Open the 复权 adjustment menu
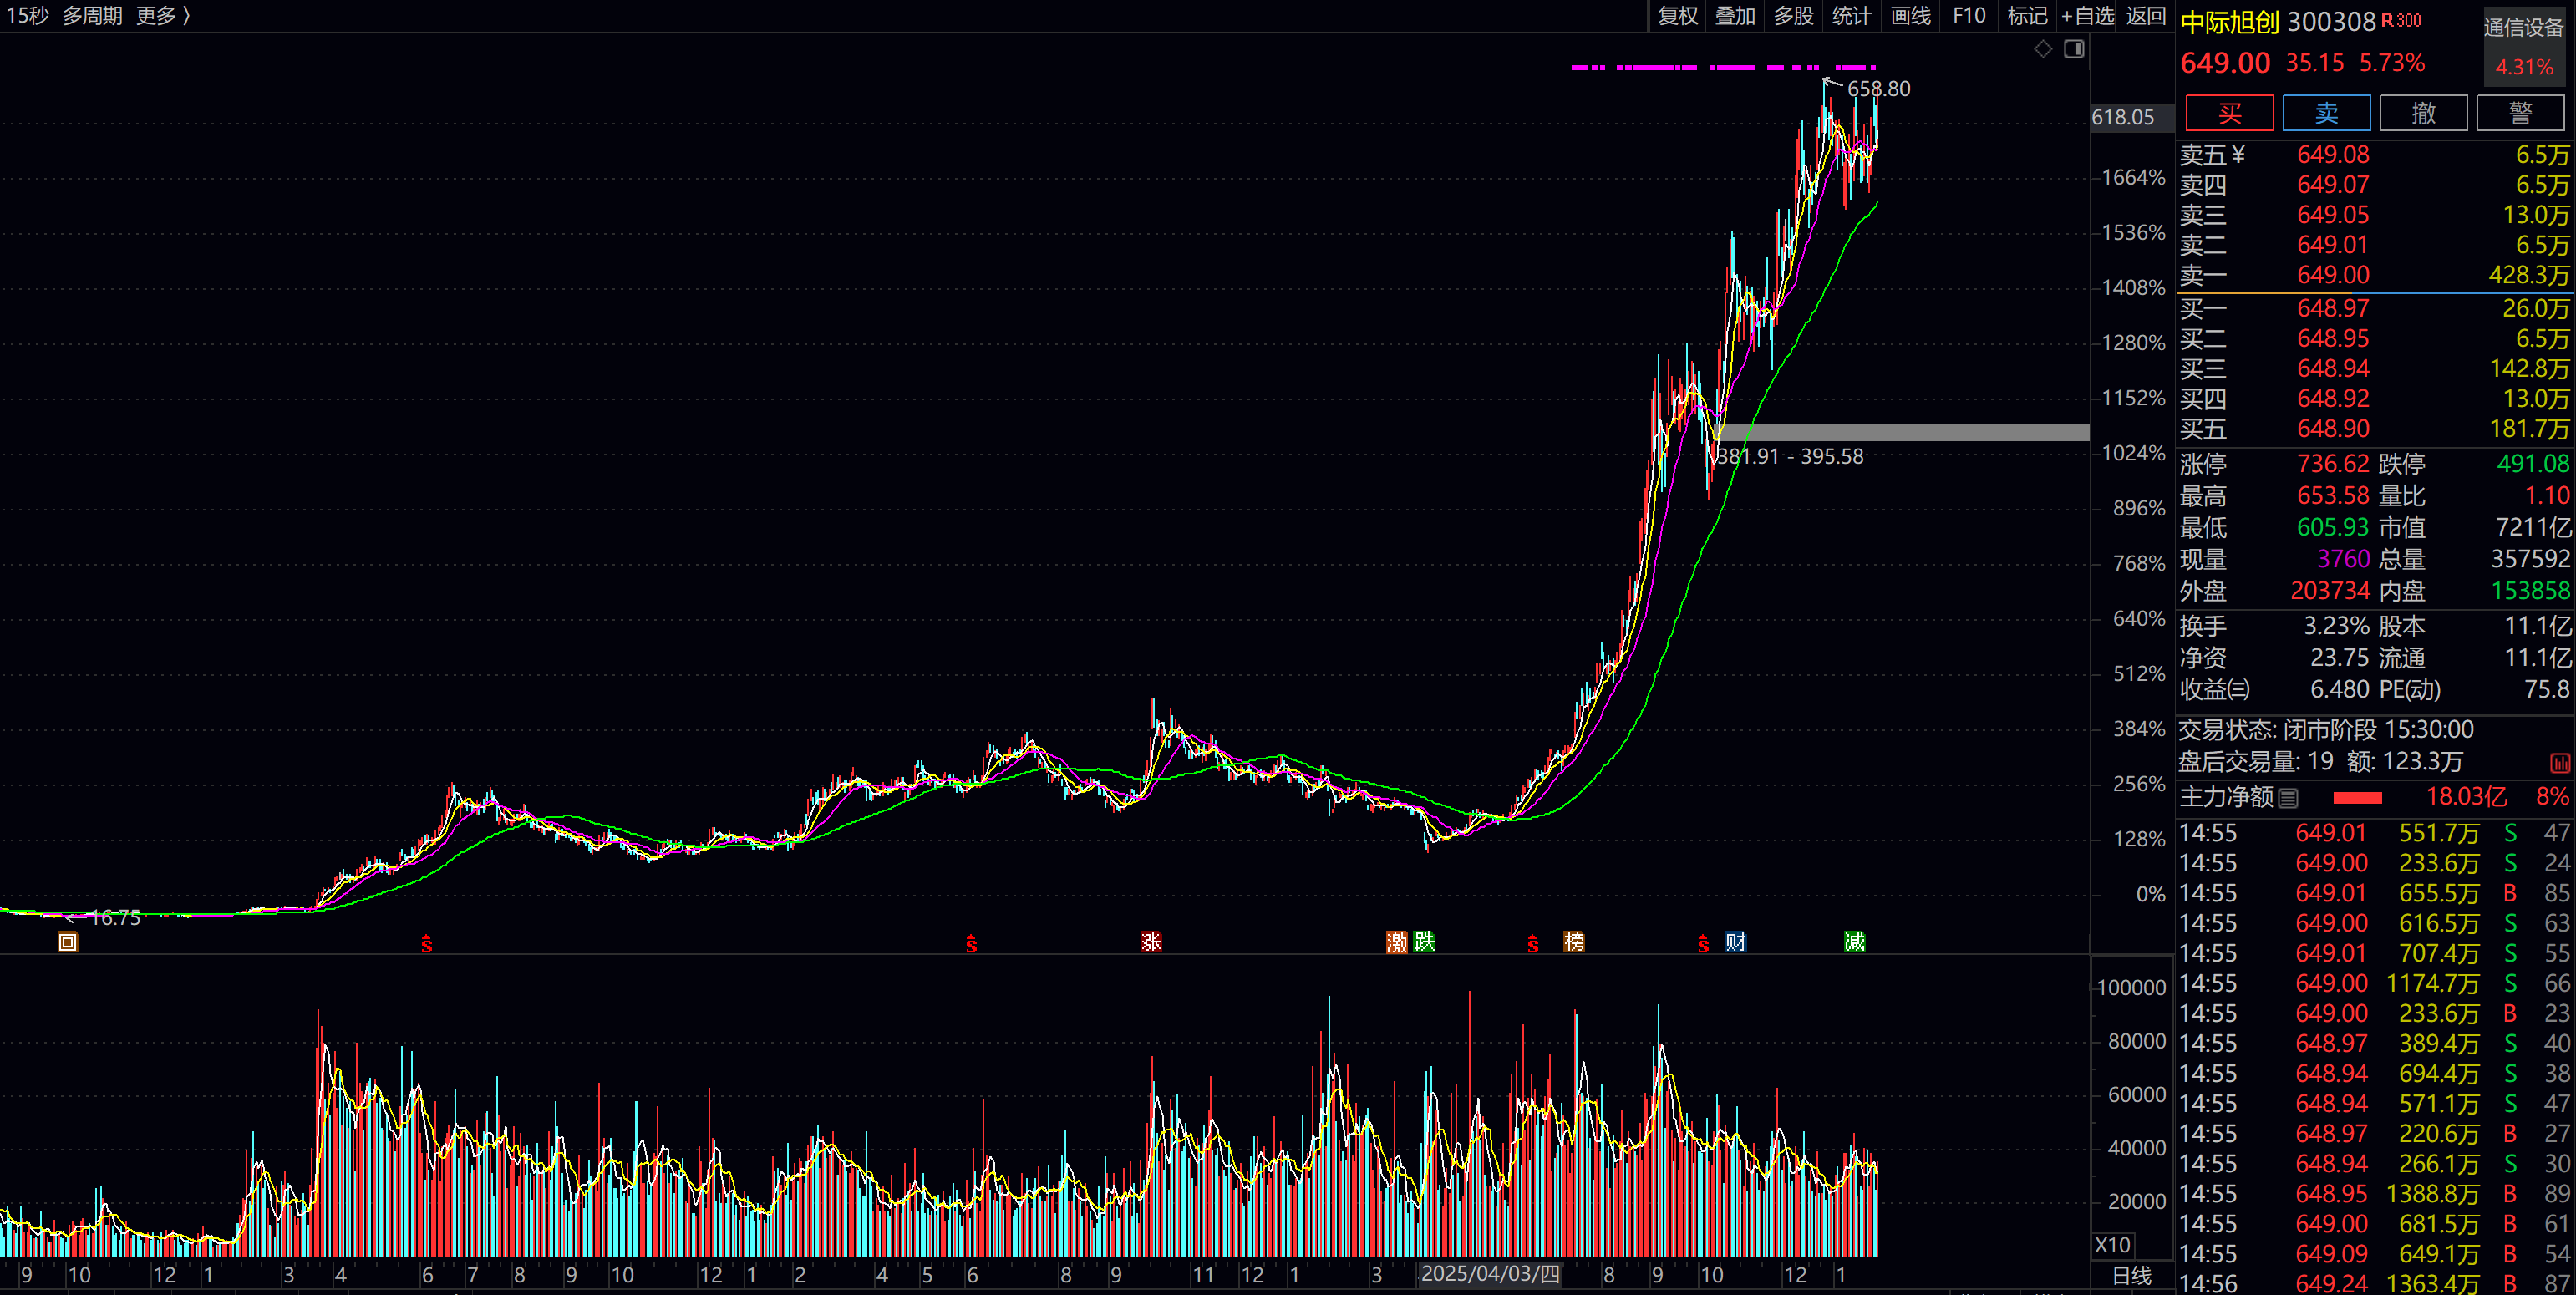Image resolution: width=2576 pixels, height=1295 pixels. click(1678, 16)
